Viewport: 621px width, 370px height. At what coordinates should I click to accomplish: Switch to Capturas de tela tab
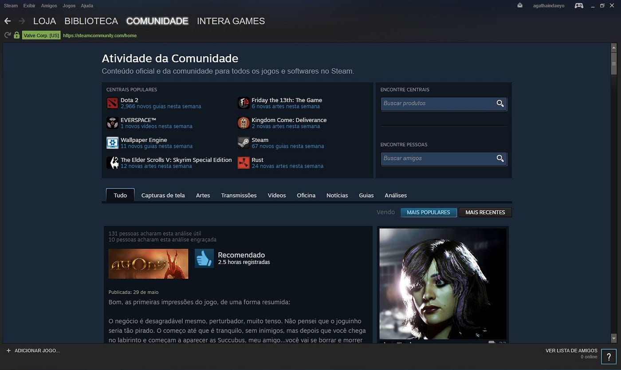pyautogui.click(x=163, y=195)
